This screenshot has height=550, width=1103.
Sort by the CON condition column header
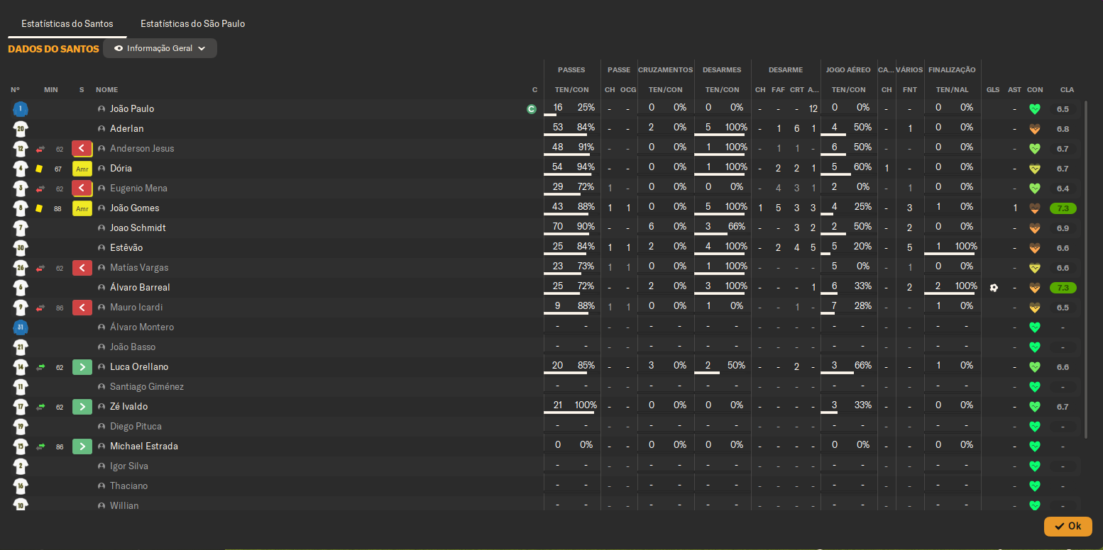[1035, 90]
